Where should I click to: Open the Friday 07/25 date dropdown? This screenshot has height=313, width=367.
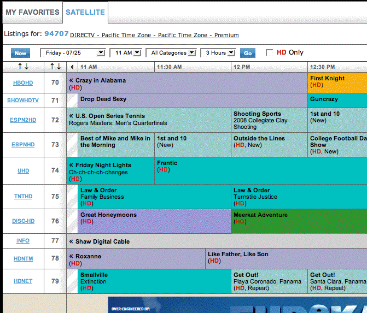pos(72,53)
